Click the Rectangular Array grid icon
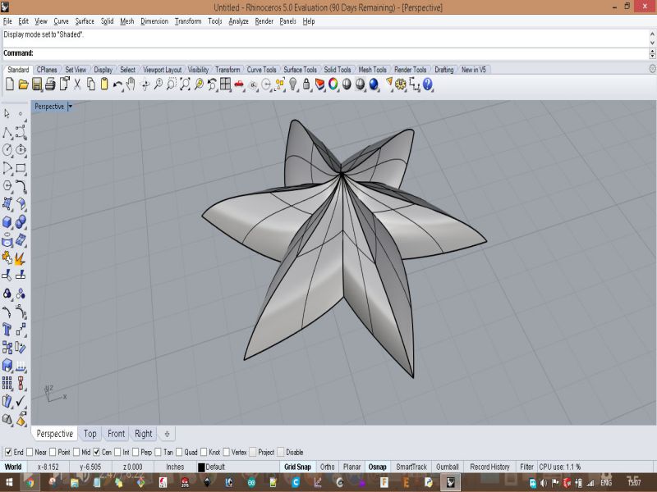The width and height of the screenshot is (657, 492). tap(7, 383)
